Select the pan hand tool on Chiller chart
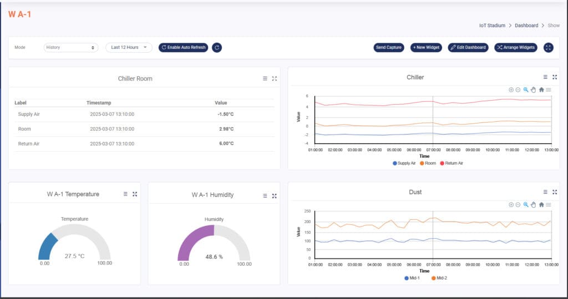Viewport: 568px width, 299px height. click(x=533, y=90)
